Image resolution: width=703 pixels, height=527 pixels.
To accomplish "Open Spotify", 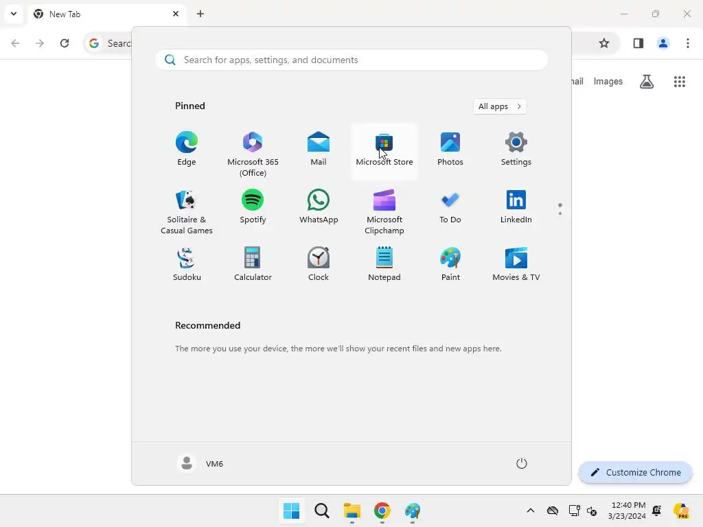I will tap(253, 207).
